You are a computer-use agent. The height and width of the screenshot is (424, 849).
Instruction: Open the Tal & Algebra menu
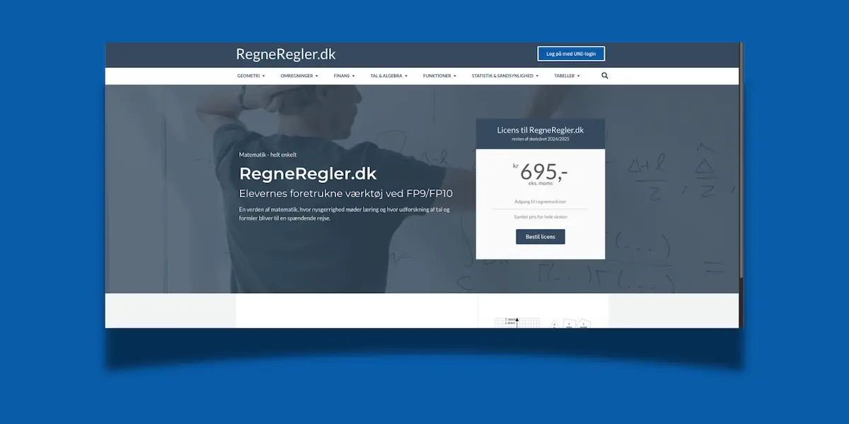click(x=388, y=76)
